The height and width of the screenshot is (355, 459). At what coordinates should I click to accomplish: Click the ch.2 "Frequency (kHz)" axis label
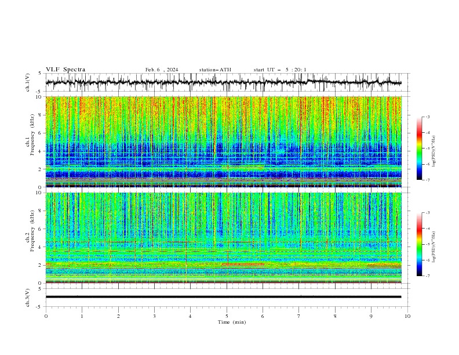32,231
